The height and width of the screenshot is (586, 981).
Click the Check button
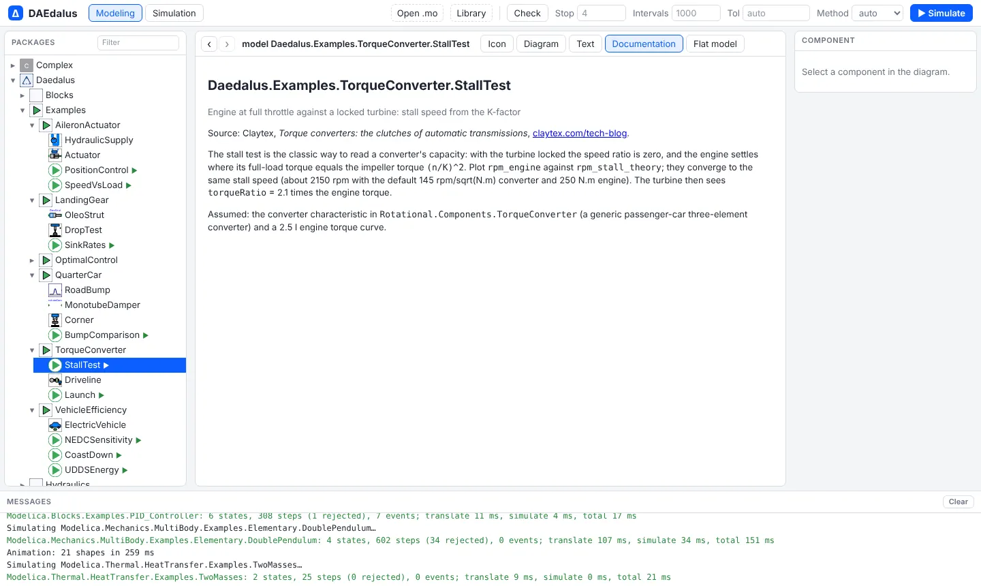pyautogui.click(x=527, y=13)
